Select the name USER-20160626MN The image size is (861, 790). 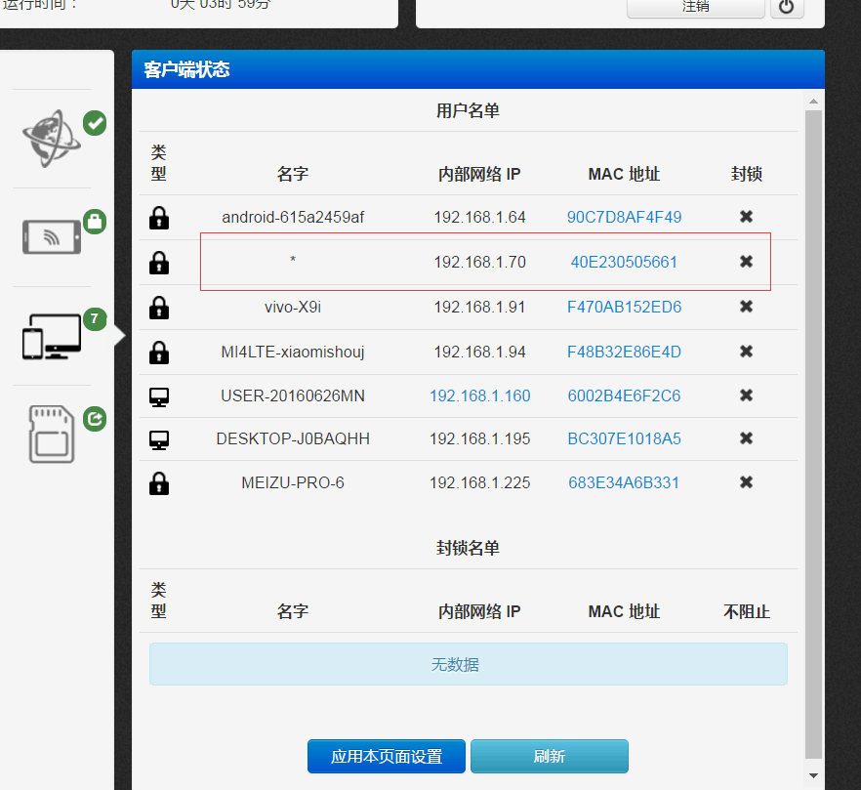293,396
